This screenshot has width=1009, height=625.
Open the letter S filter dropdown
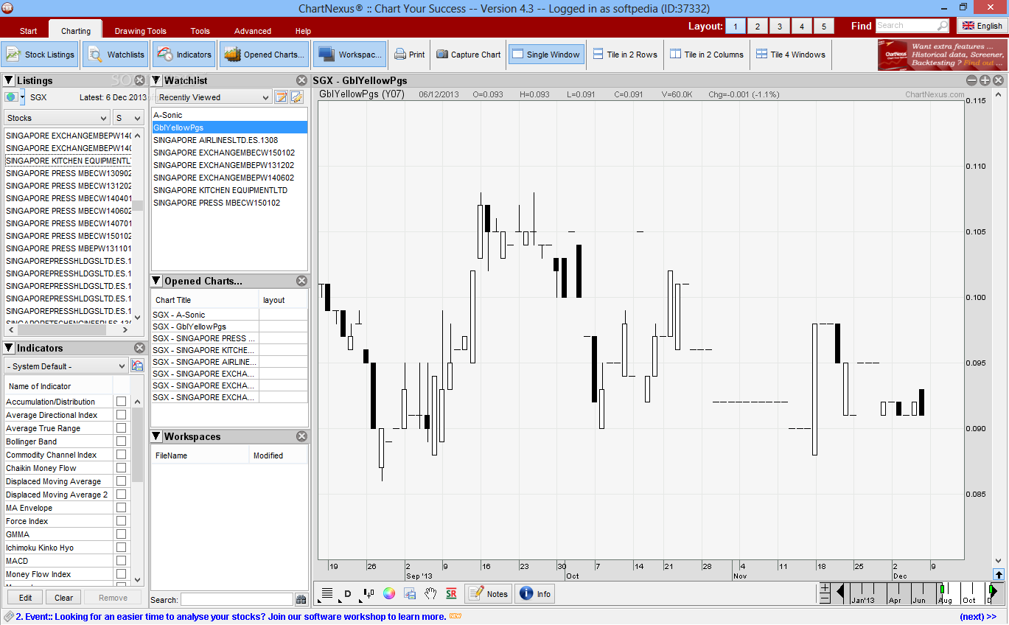128,118
